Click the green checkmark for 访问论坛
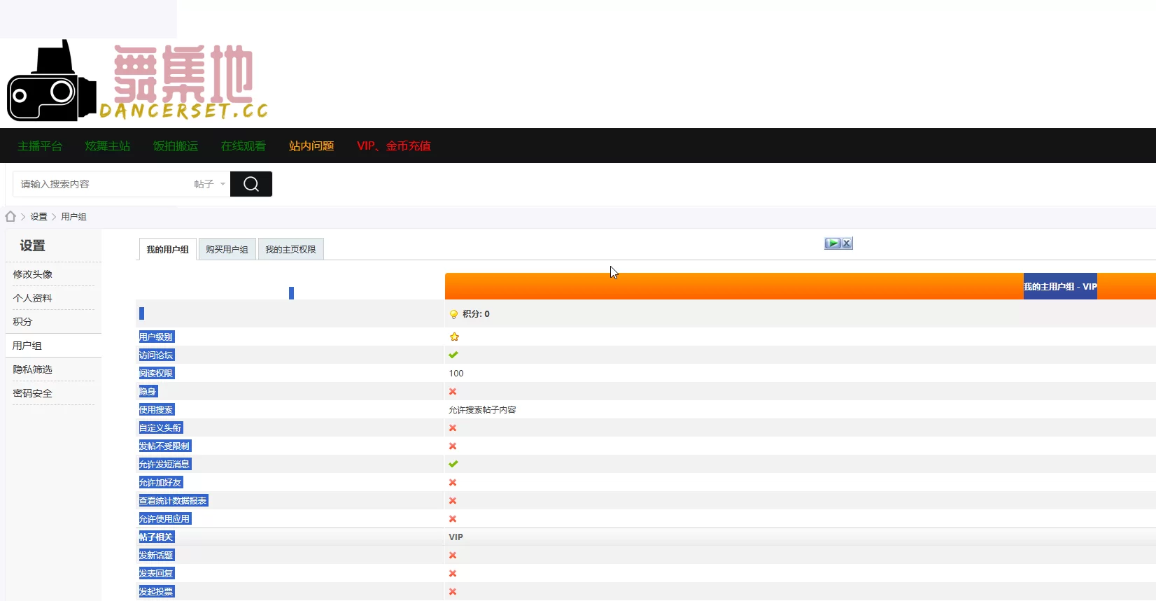This screenshot has width=1156, height=601. (x=453, y=355)
